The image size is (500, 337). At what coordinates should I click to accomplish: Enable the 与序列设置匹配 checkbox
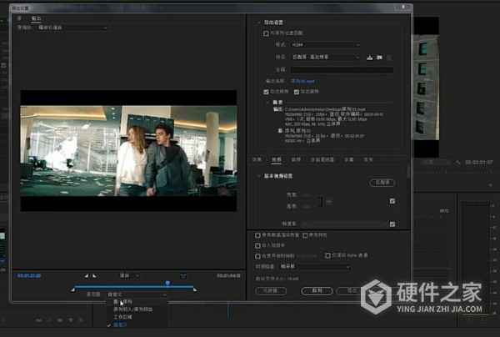coord(265,34)
